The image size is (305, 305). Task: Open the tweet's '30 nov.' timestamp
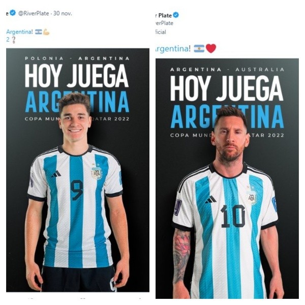pyautogui.click(x=63, y=13)
